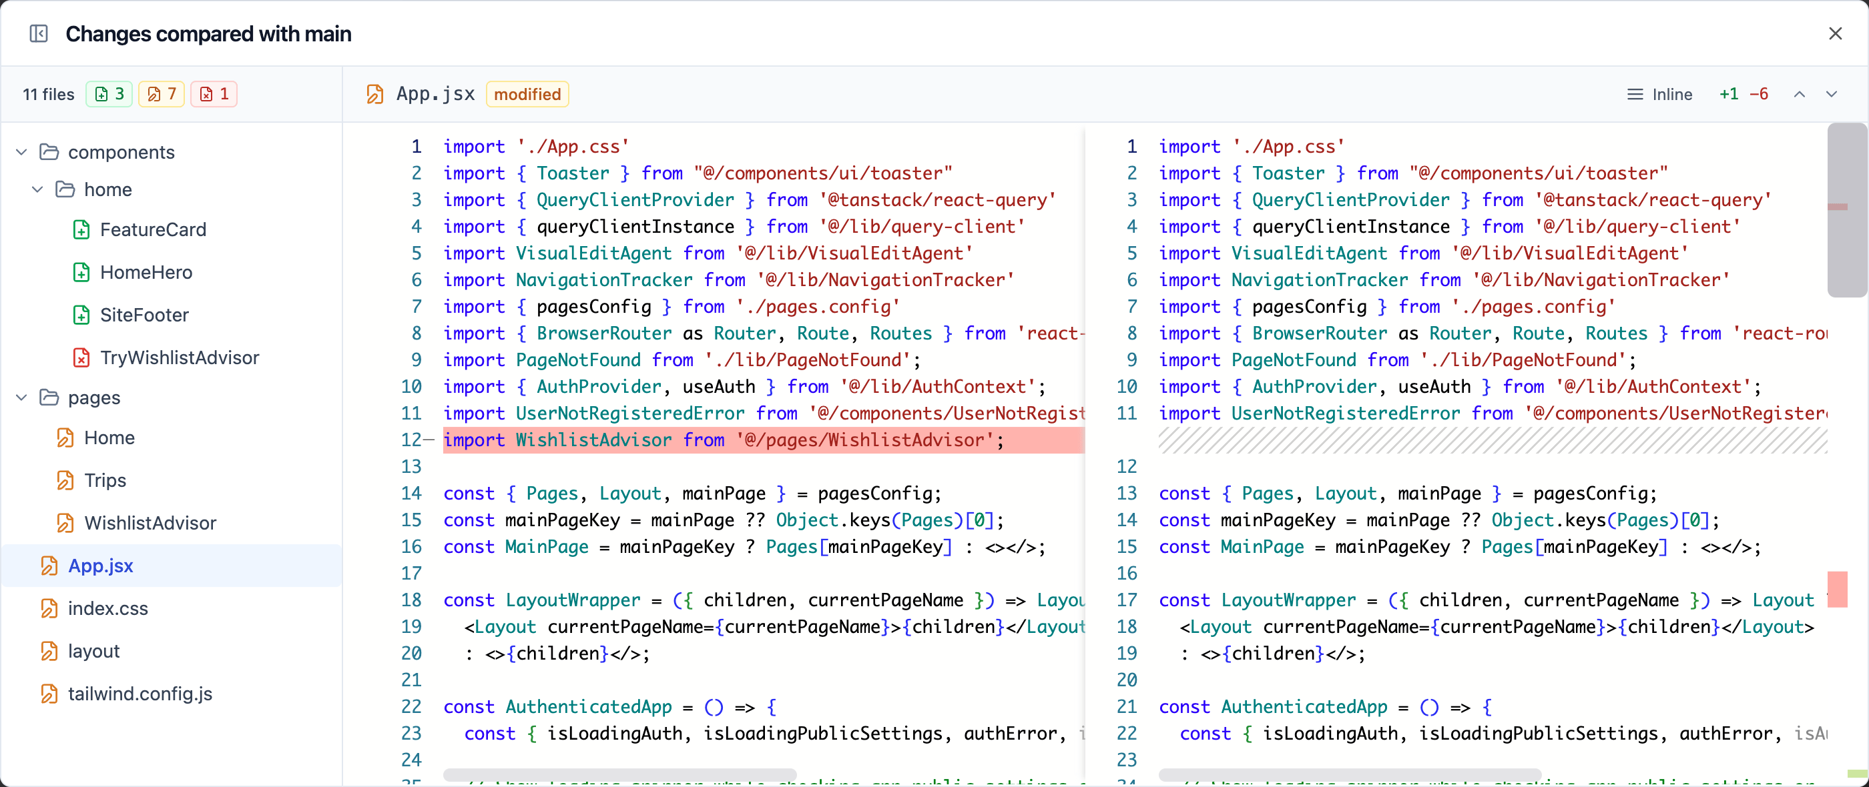Filter by added files badge showing 3
This screenshot has height=787, width=1869.
(109, 94)
